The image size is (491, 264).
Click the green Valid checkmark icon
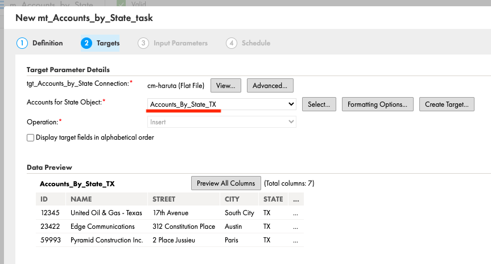tap(121, 3)
